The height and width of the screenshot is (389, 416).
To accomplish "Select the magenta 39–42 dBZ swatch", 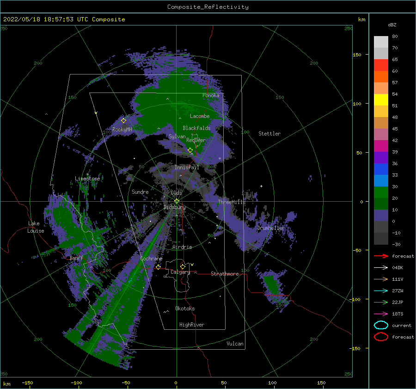I will click(381, 146).
